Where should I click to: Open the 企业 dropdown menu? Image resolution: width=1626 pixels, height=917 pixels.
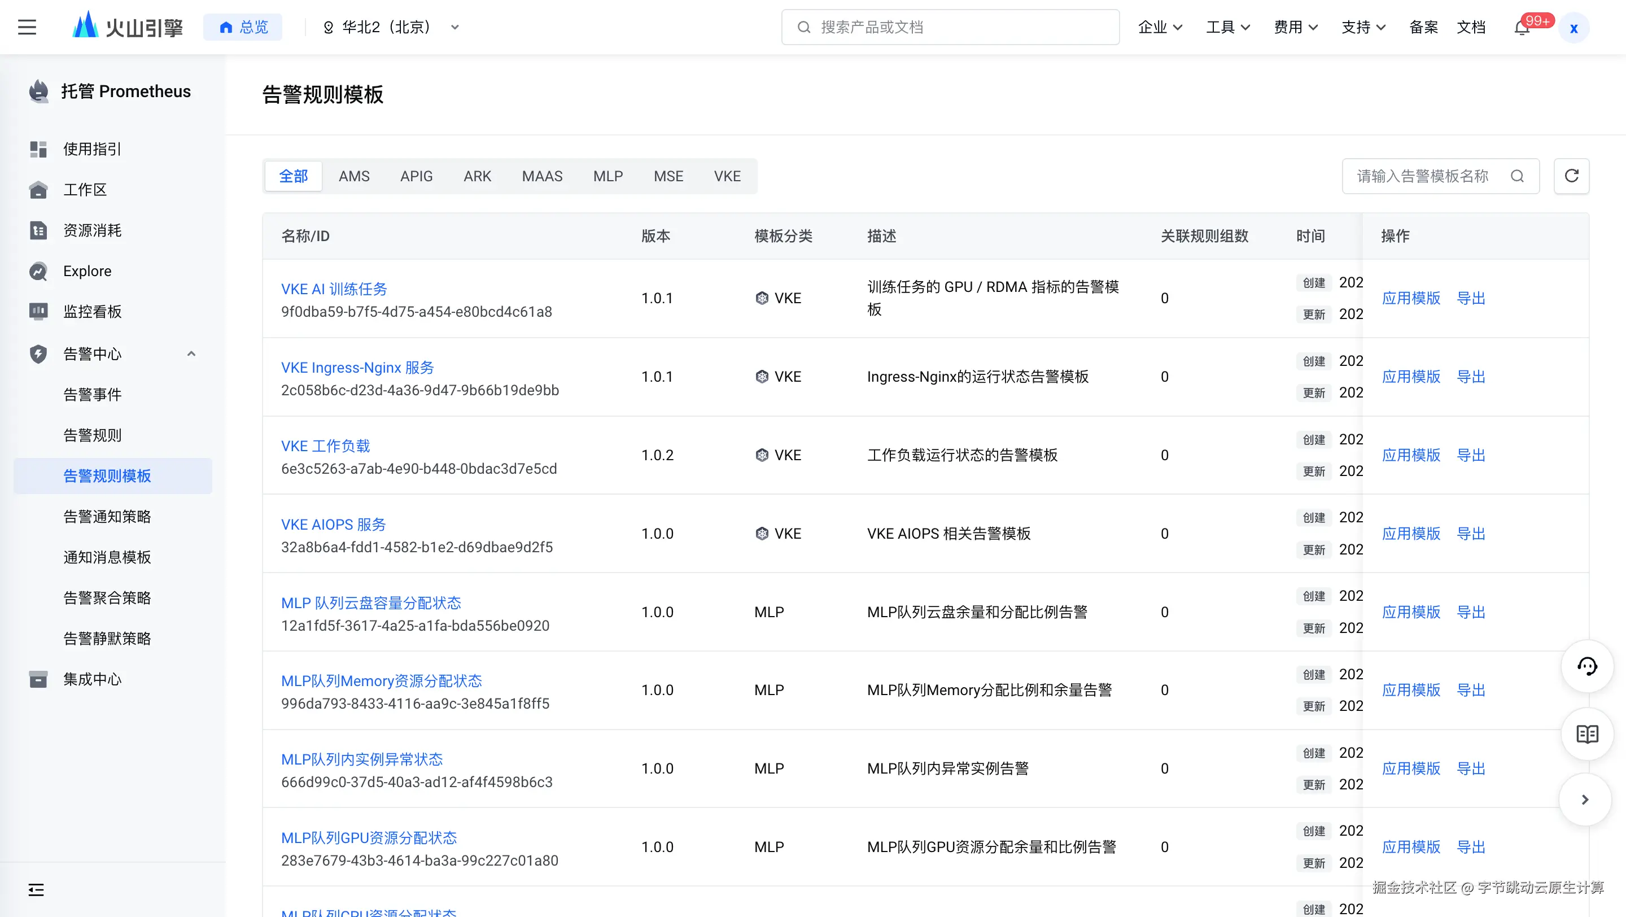[1160, 27]
